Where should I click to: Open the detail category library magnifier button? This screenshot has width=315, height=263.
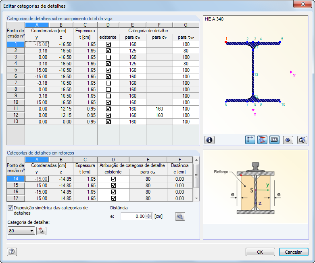[180, 216]
